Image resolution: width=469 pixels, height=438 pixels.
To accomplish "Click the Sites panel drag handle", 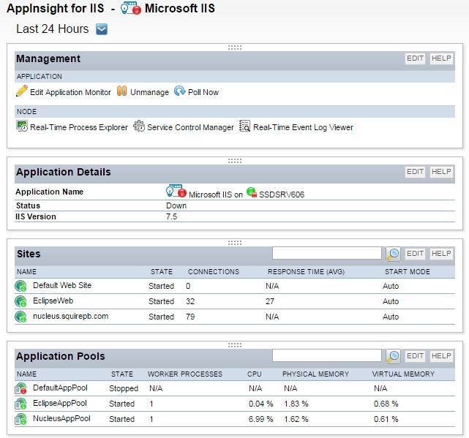I will coord(235,243).
